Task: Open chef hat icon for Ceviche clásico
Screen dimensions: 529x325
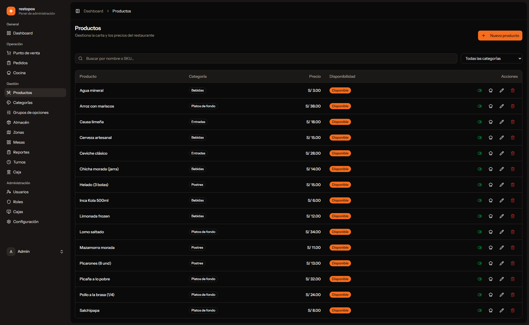Action: click(x=491, y=153)
